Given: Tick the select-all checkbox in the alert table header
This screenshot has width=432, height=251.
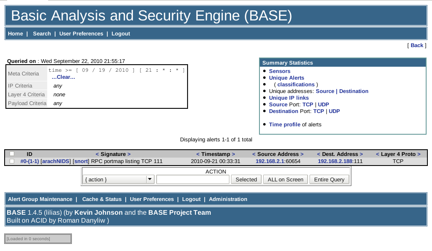Looking at the screenshot, I should [x=12, y=154].
